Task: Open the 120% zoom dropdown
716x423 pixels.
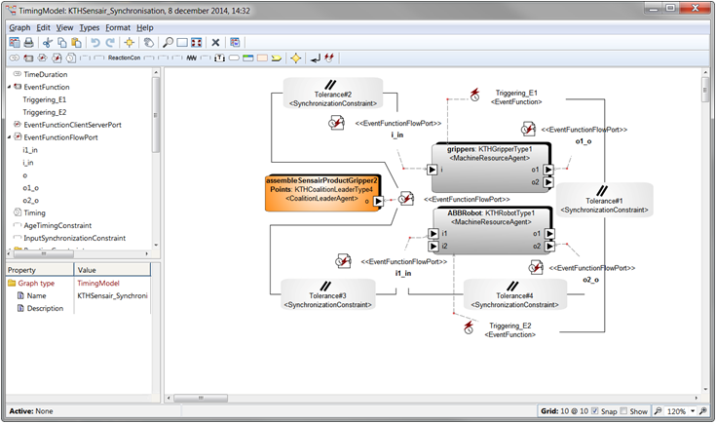Action: coord(693,411)
